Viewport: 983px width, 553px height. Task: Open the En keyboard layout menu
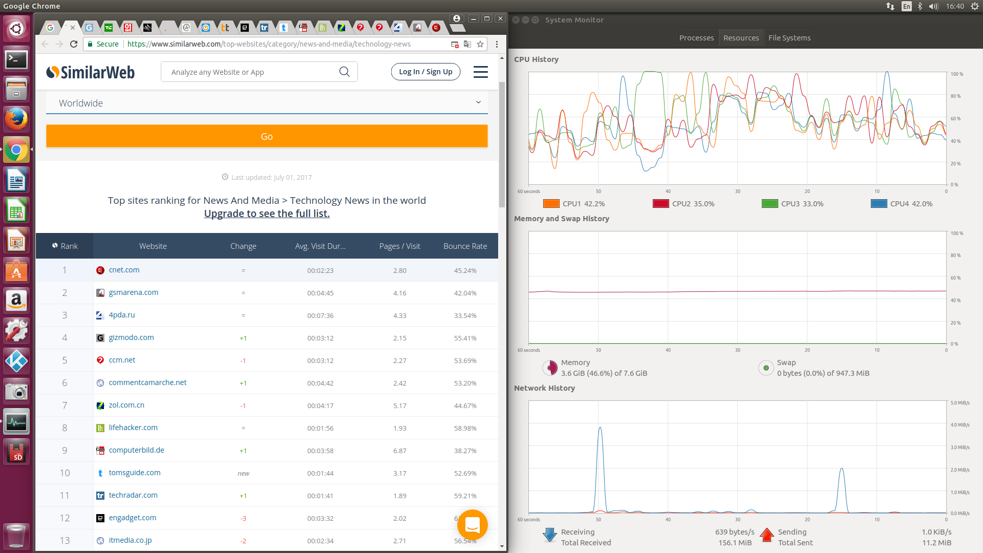(x=906, y=6)
